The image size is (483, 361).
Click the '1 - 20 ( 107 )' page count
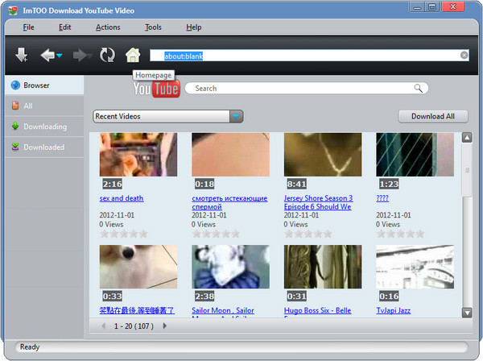tap(134, 326)
